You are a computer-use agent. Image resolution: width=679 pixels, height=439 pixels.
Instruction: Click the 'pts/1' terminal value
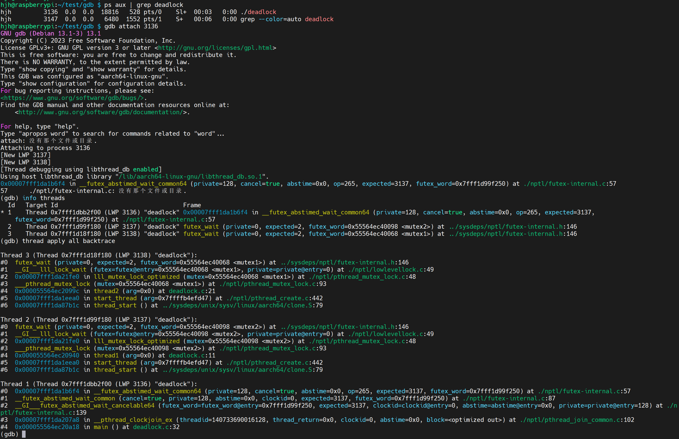(153, 19)
